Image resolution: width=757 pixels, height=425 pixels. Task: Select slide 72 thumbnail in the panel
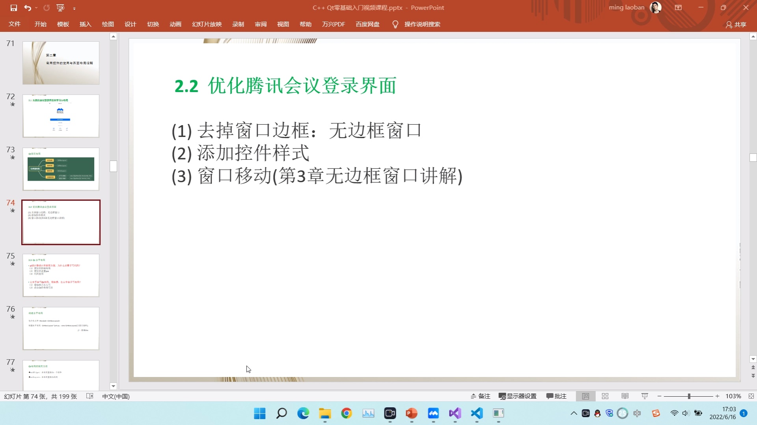(x=61, y=116)
